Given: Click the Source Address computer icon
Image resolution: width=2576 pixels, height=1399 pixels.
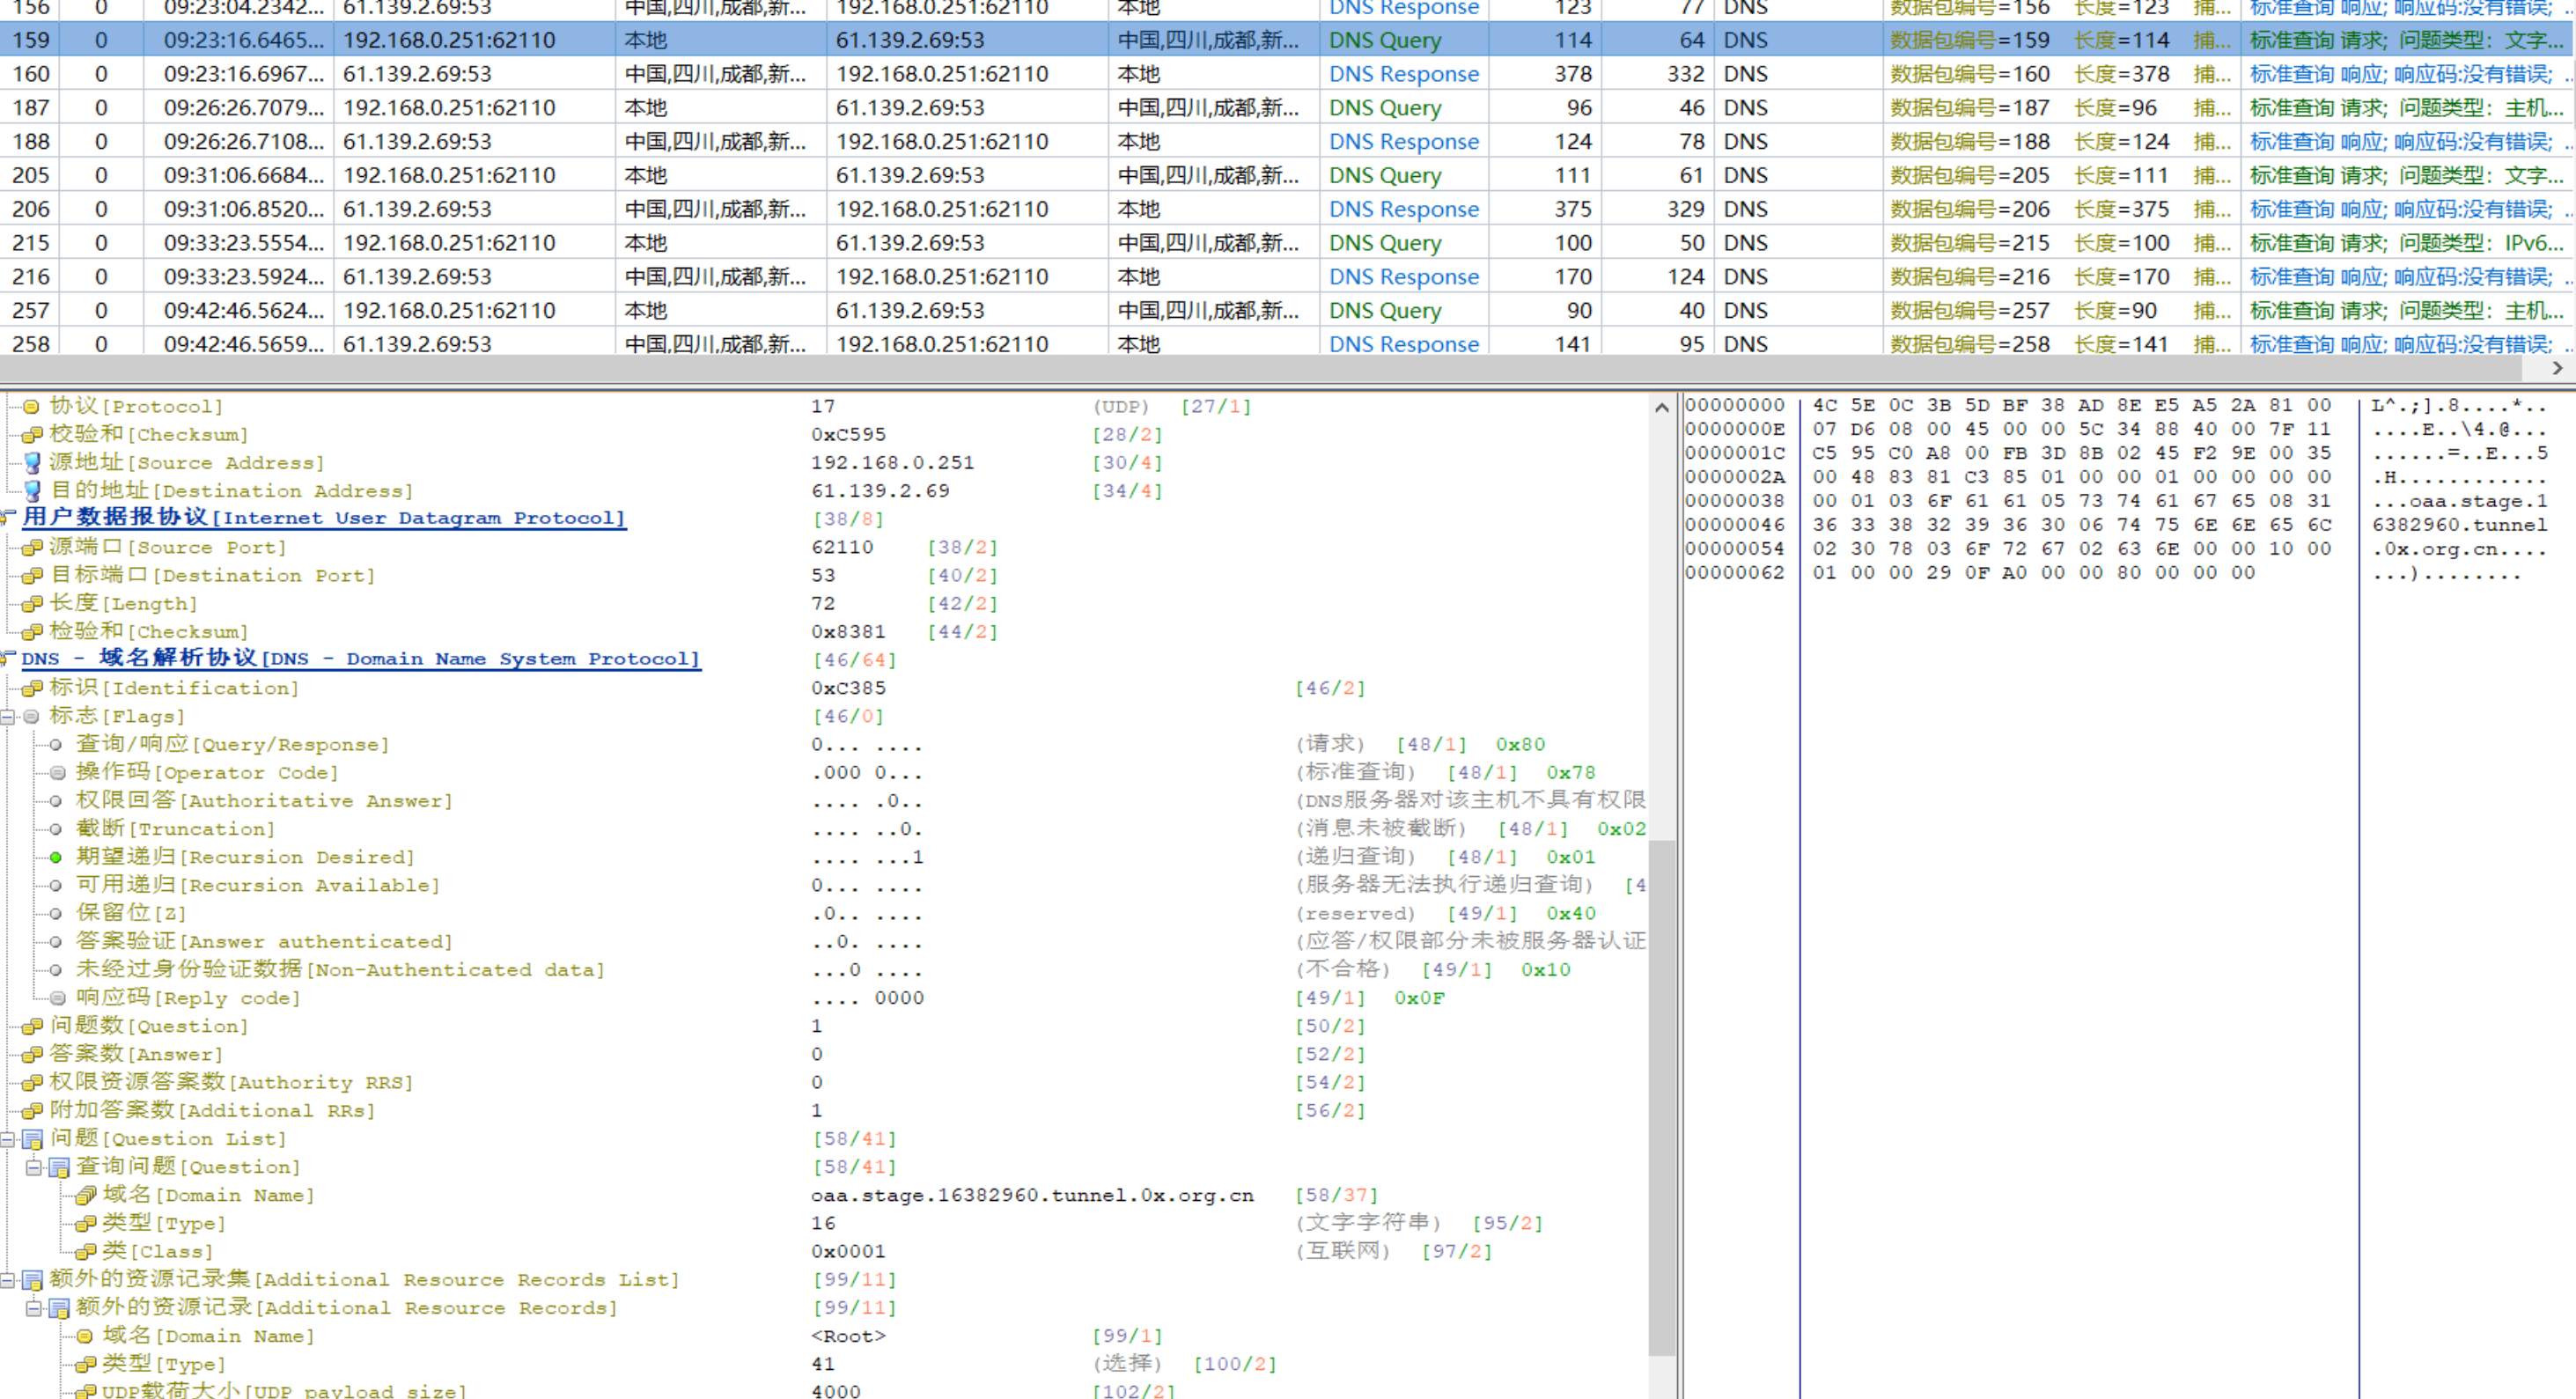Looking at the screenshot, I should coord(32,462).
